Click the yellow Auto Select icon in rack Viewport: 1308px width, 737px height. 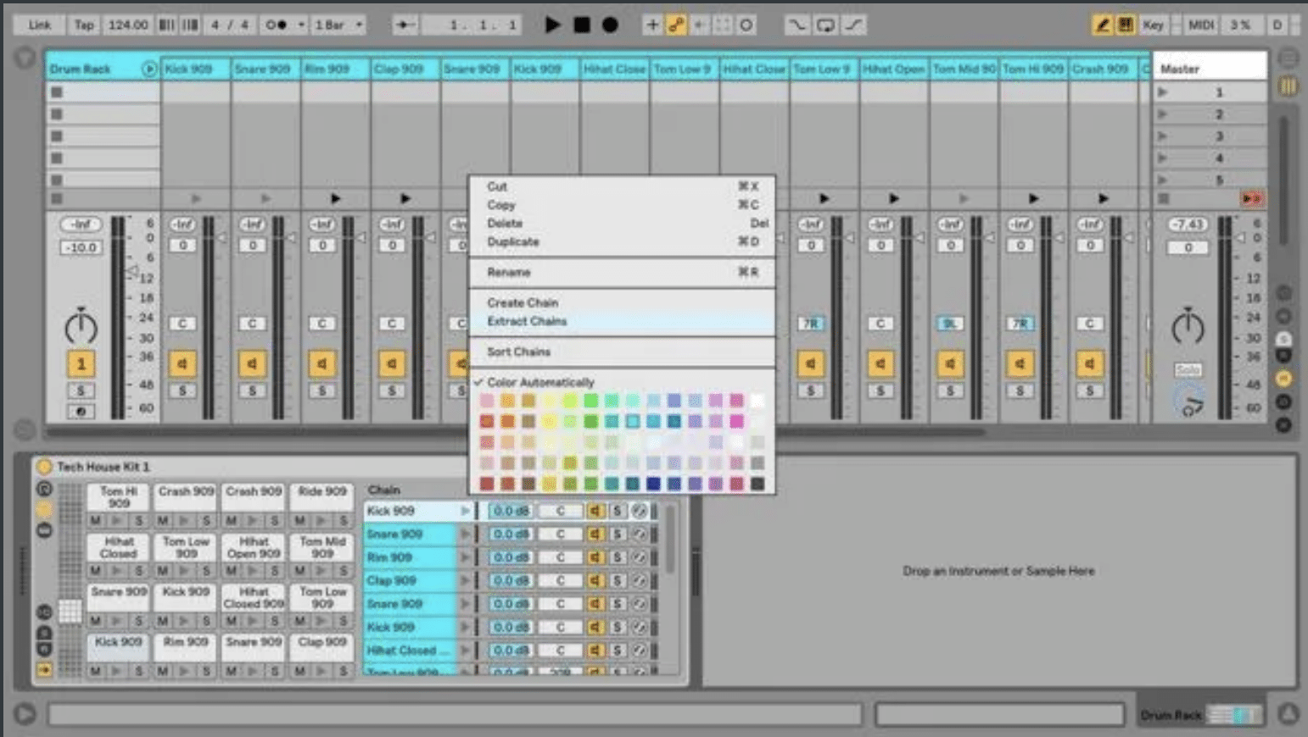44,670
